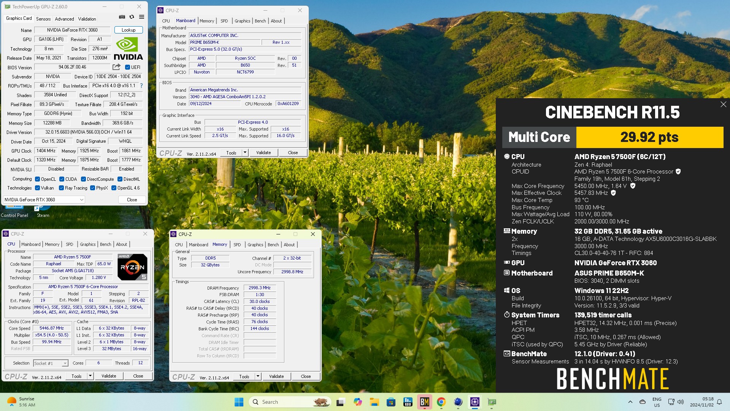The image size is (730, 411).
Task: Click BIOS version share/export icon
Action: pos(116,67)
